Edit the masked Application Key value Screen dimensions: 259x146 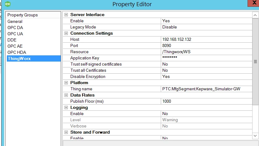pos(206,58)
